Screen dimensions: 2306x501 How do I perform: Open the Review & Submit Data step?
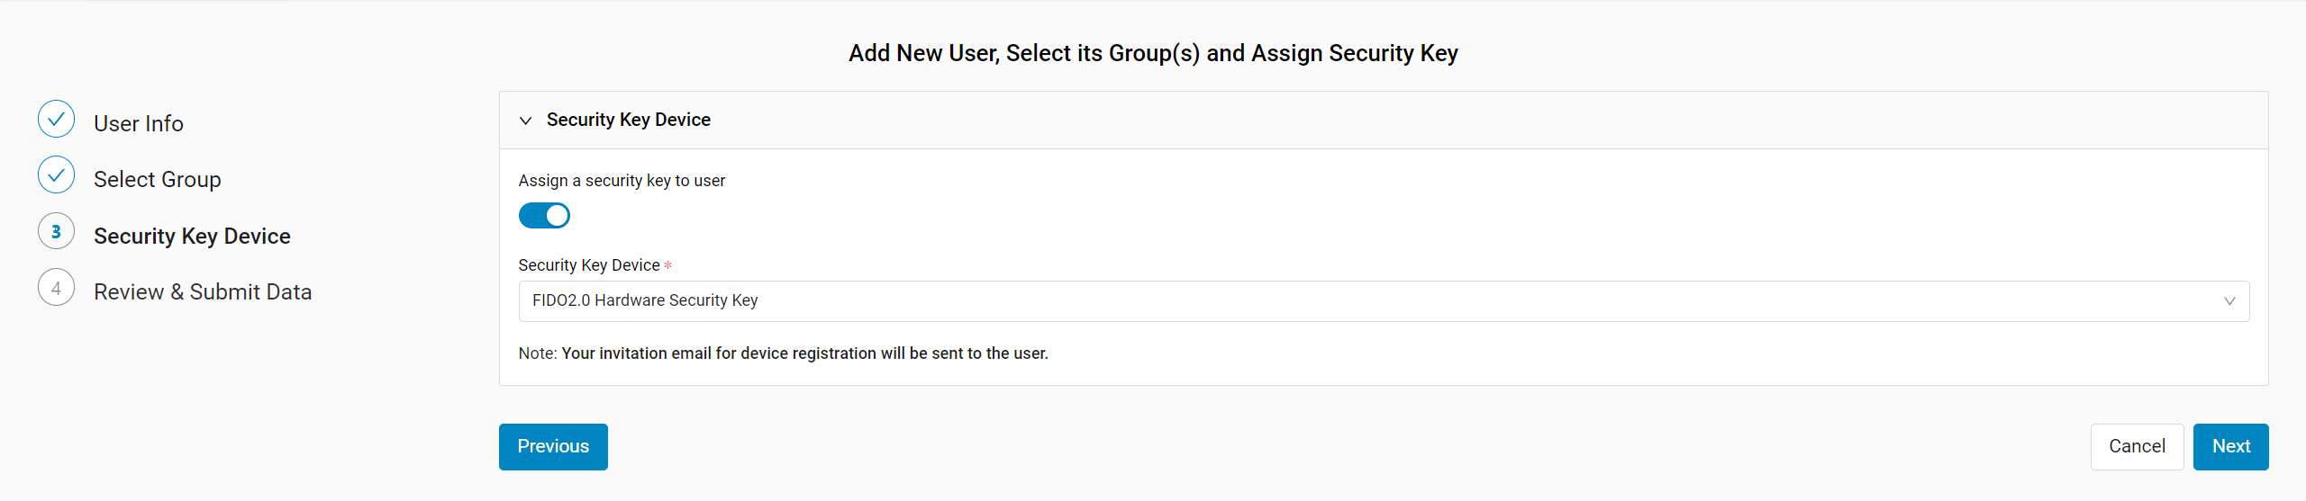203,292
